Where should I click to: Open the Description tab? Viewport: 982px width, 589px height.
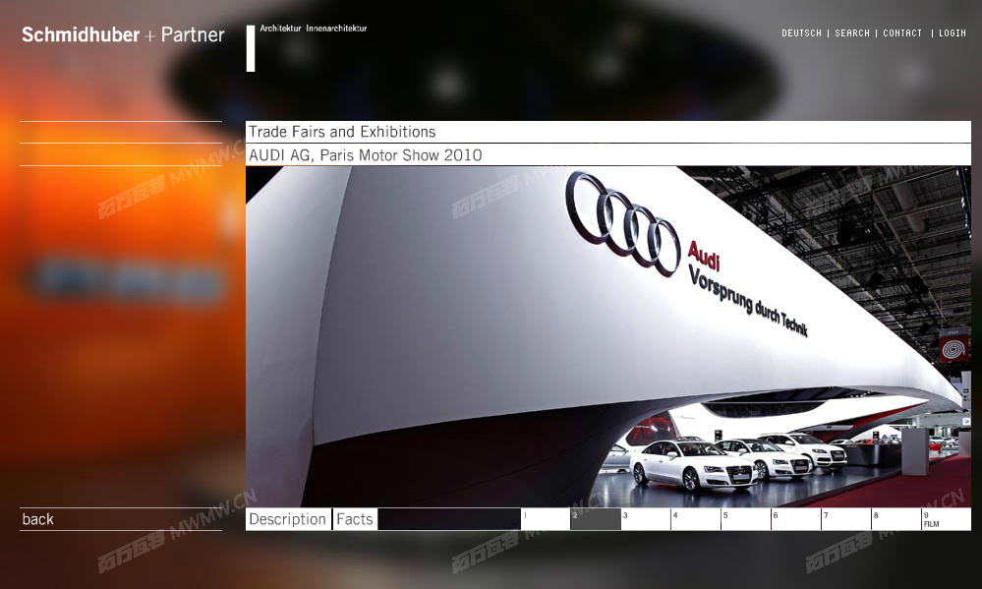[x=288, y=519]
